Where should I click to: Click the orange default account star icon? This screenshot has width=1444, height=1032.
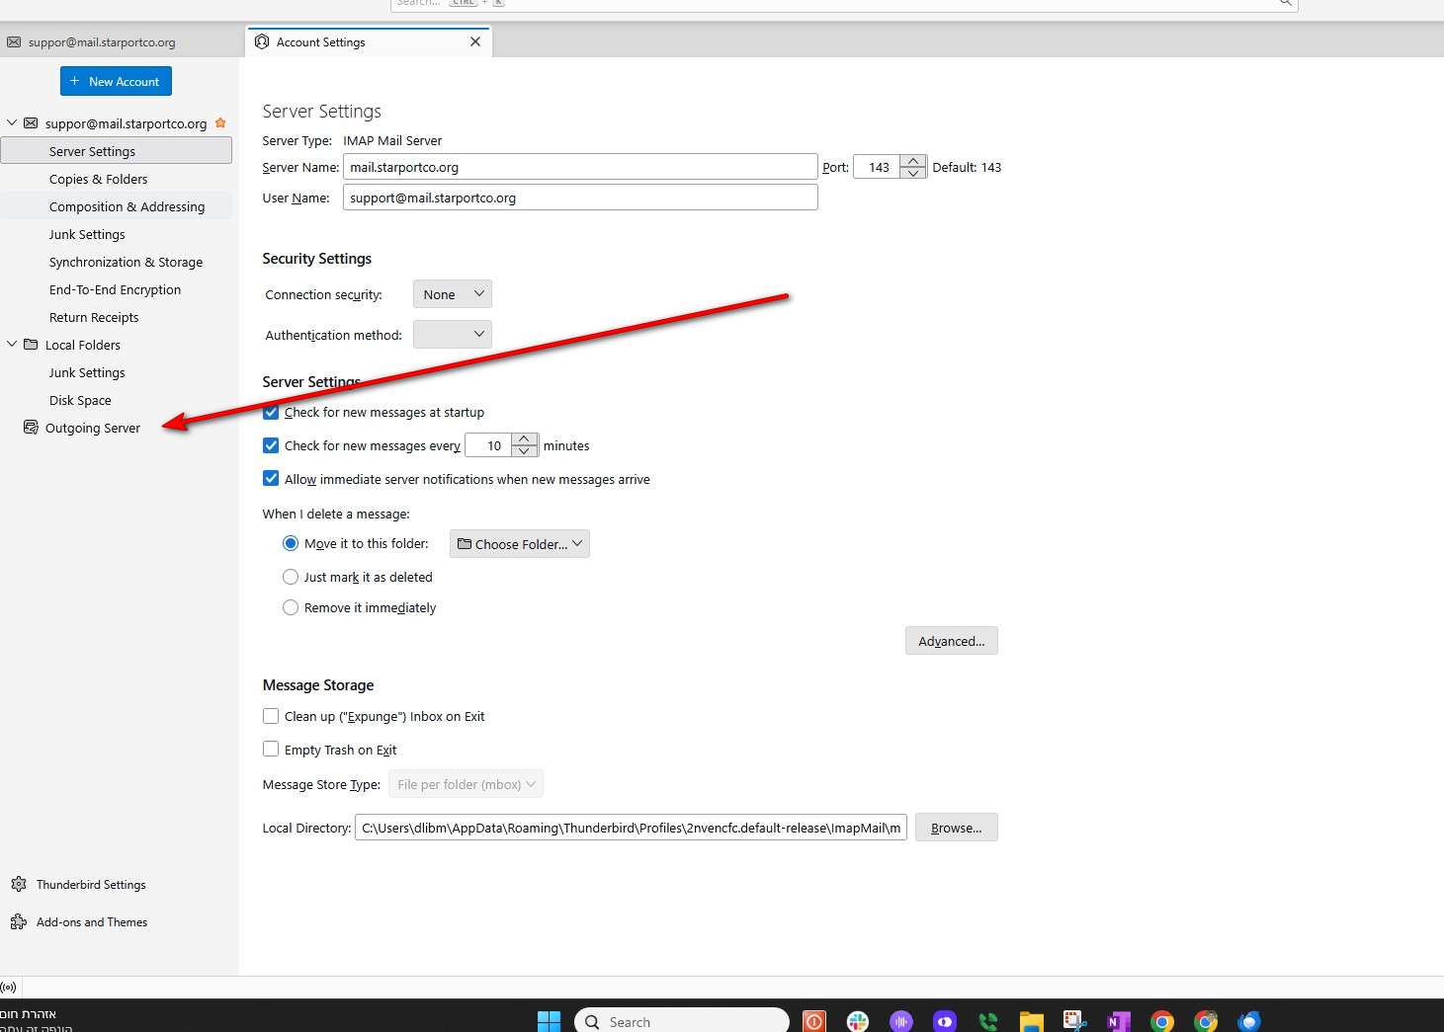(x=220, y=122)
